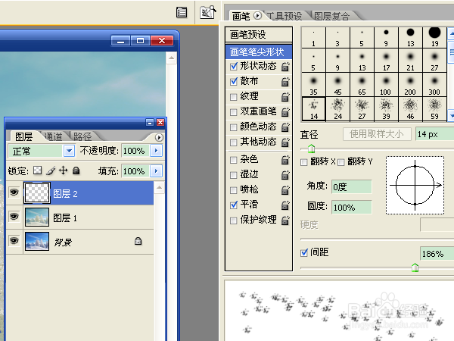Open the Fill (填充) slider arrow
454x341 pixels.
[157, 170]
